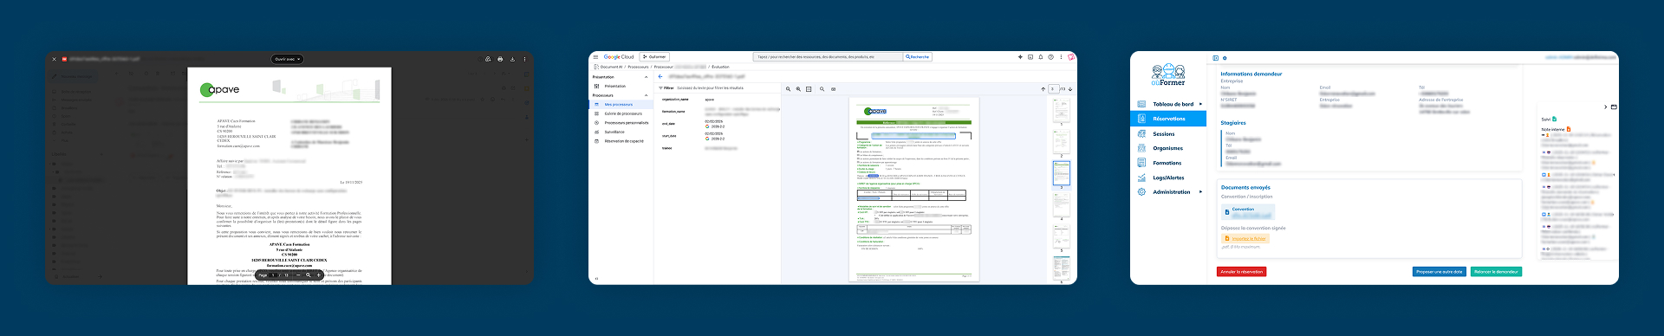Viewport: 1664px width, 336px height.
Task: Toggle the OuFormer sidebar collapse icon
Action: pyautogui.click(x=1215, y=58)
